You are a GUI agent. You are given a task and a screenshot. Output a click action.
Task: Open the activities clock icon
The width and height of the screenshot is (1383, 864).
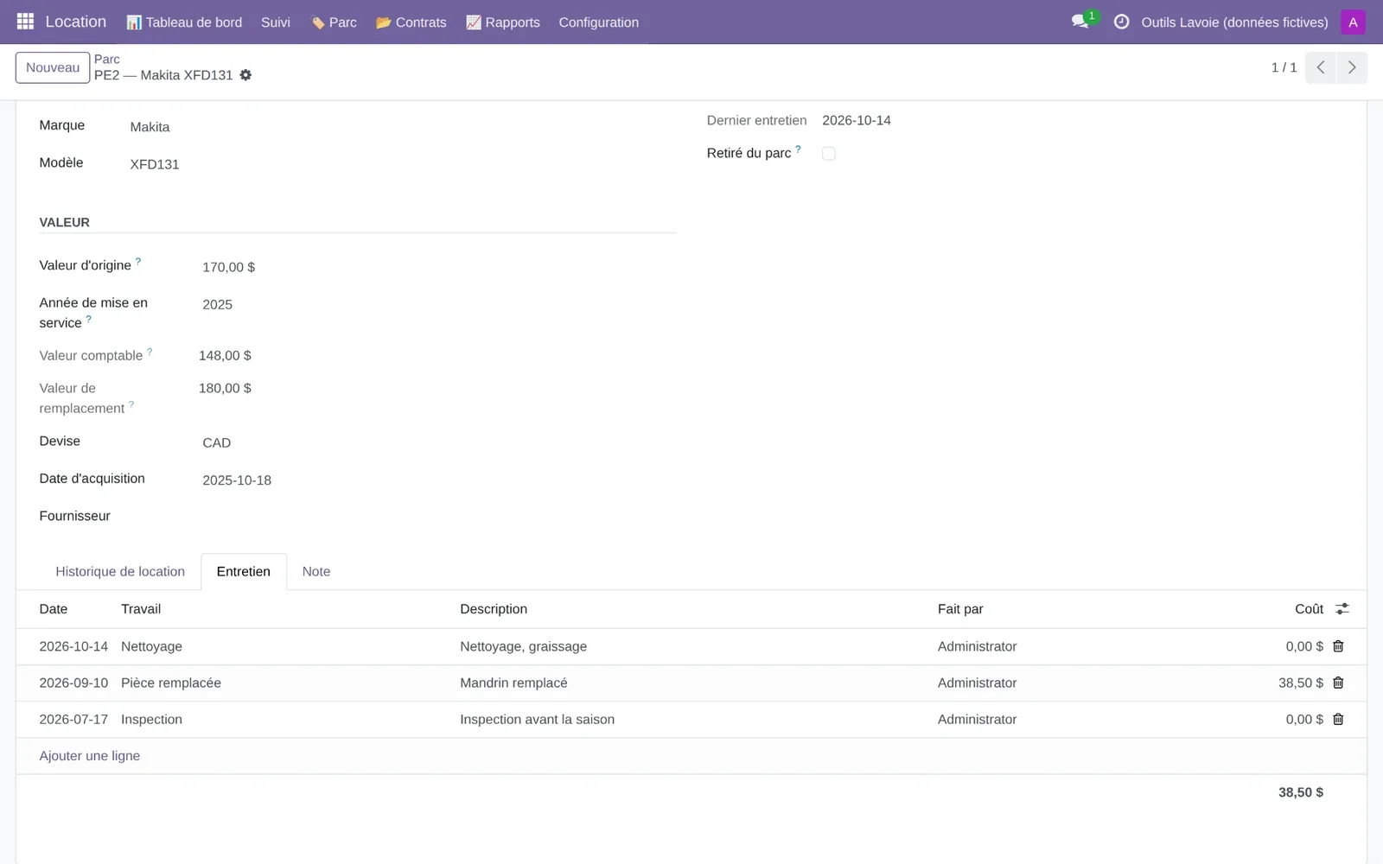point(1121,22)
